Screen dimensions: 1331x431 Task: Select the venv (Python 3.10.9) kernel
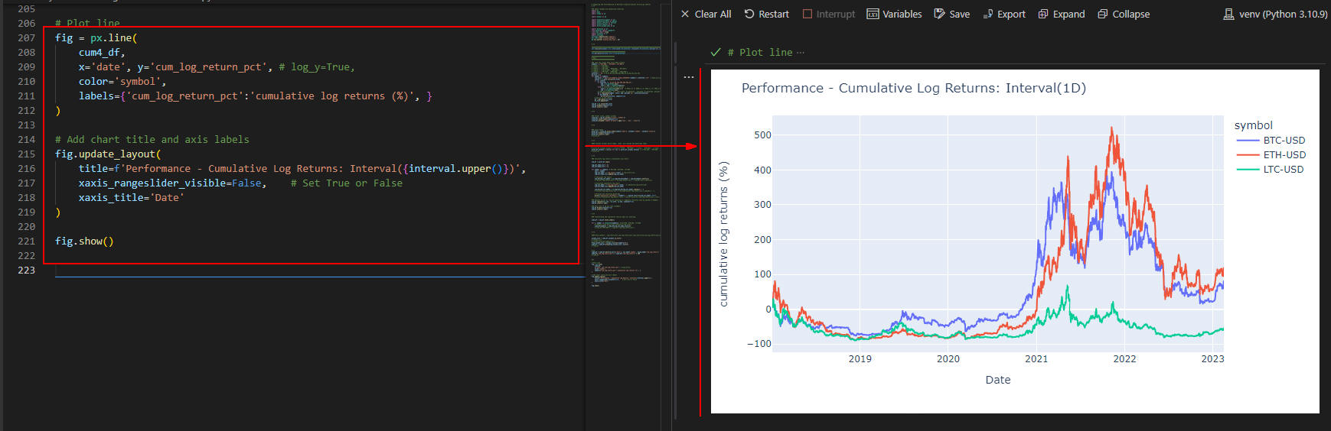pos(1275,14)
